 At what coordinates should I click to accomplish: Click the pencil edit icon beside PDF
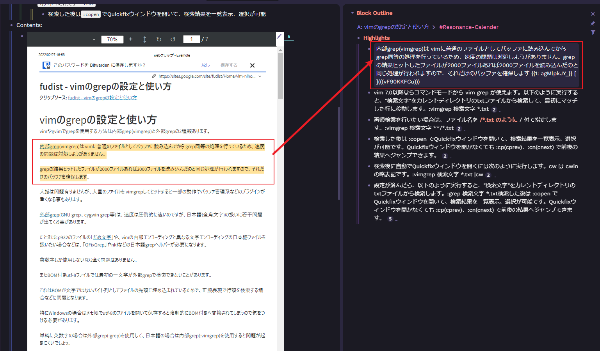tap(279, 36)
